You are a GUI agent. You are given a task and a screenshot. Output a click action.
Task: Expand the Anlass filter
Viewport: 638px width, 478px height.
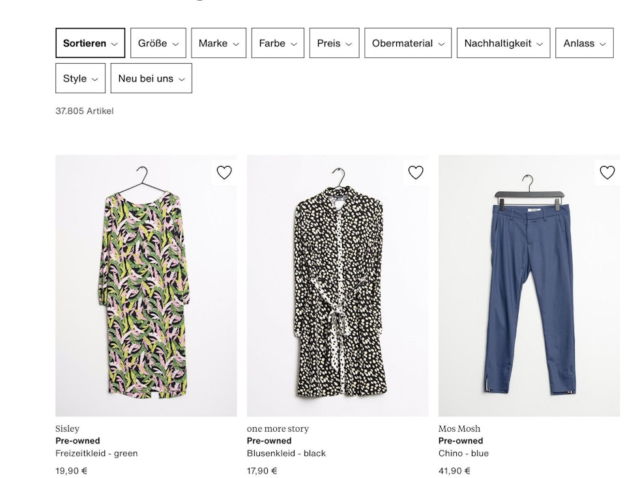(x=584, y=43)
